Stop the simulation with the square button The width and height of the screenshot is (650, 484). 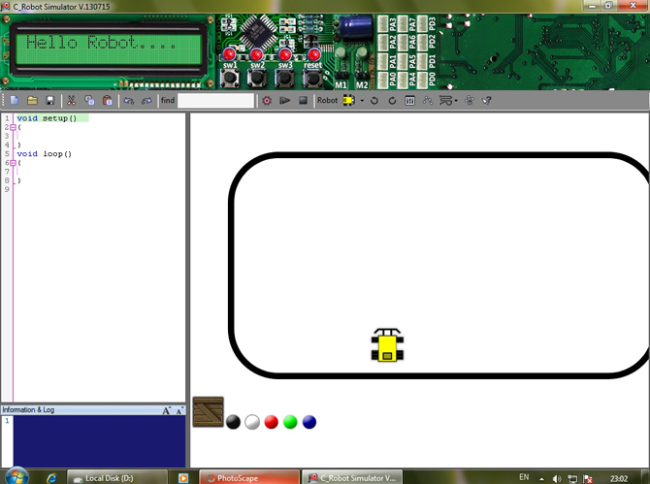[x=303, y=100]
